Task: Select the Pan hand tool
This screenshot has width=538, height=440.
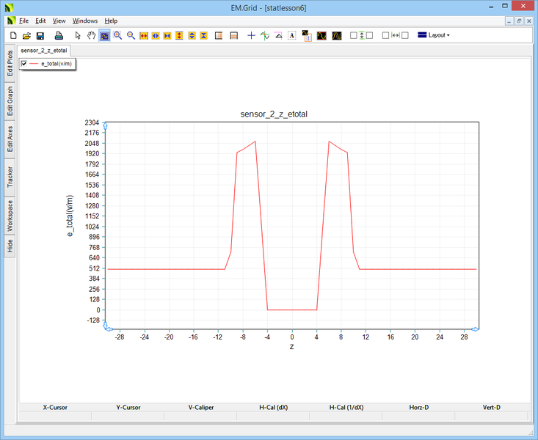Action: tap(92, 35)
